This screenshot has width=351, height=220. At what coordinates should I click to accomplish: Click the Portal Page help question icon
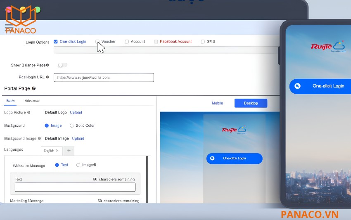(34, 88)
